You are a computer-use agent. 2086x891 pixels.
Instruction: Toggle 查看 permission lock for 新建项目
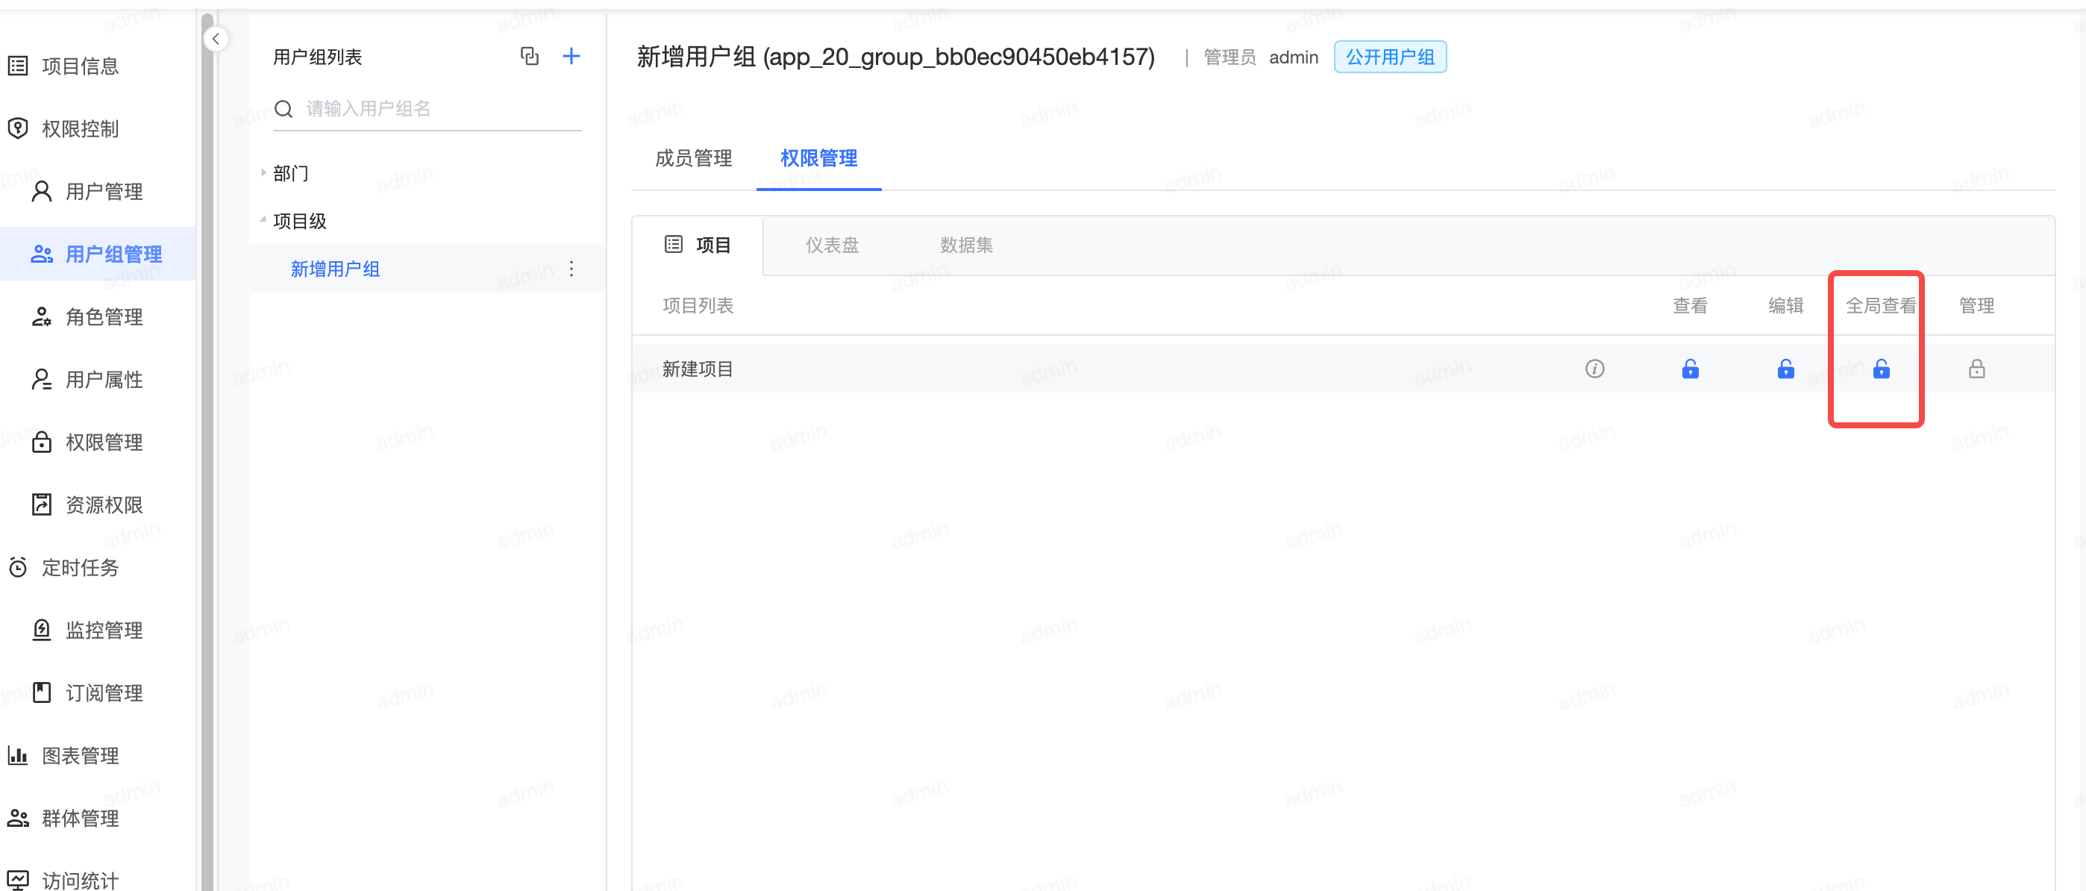1690,369
